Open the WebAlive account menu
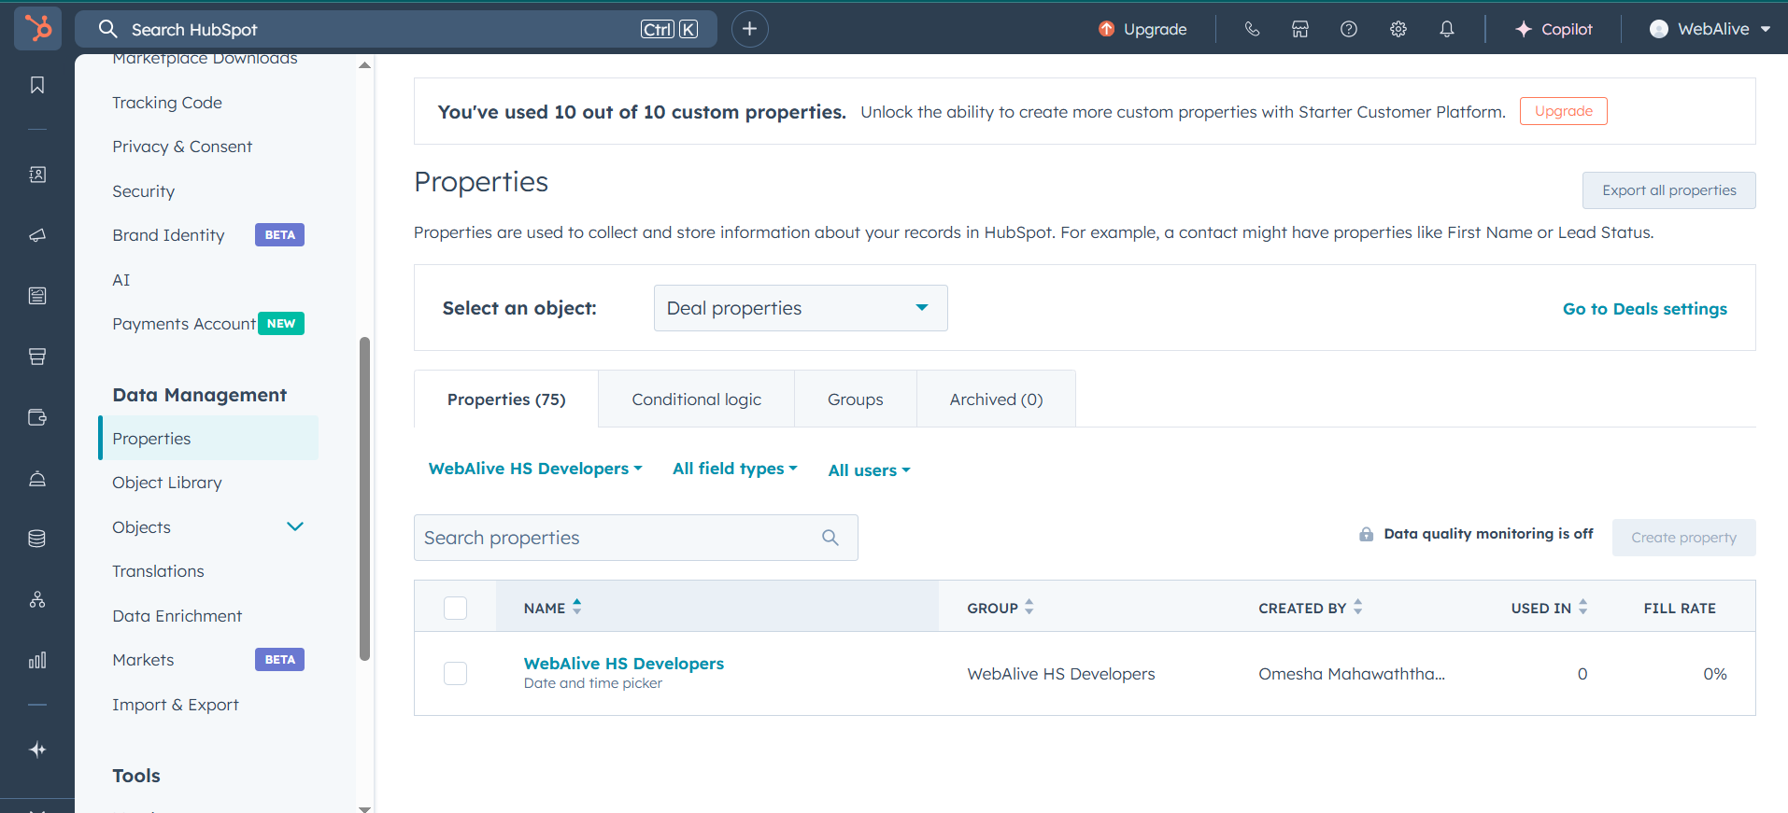This screenshot has width=1788, height=813. click(1710, 29)
